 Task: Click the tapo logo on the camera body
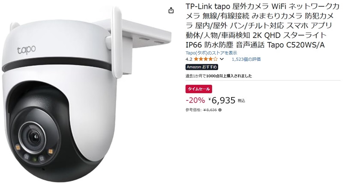(x=27, y=50)
